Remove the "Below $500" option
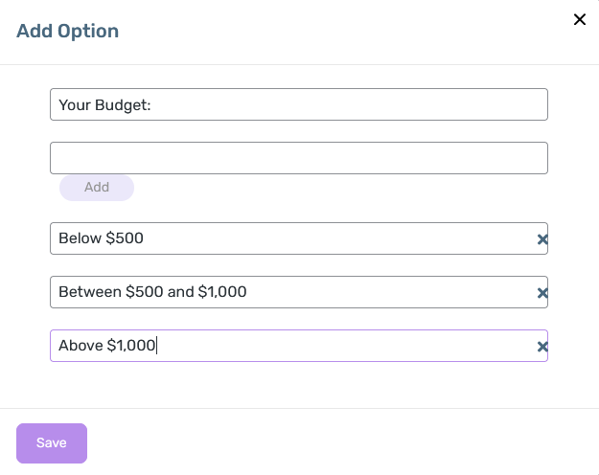Viewport: 599px width, 475px height. 542,239
